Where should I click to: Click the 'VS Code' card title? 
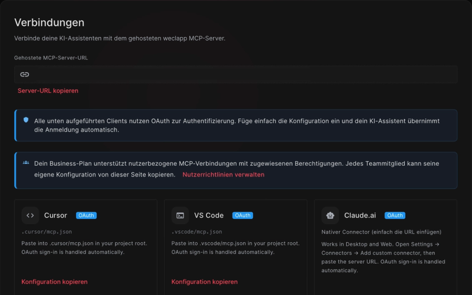coord(209,215)
